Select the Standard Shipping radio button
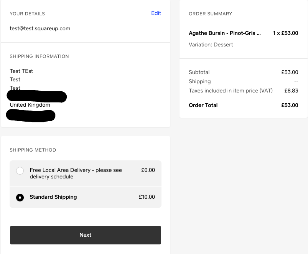This screenshot has height=254, width=308. (20, 198)
